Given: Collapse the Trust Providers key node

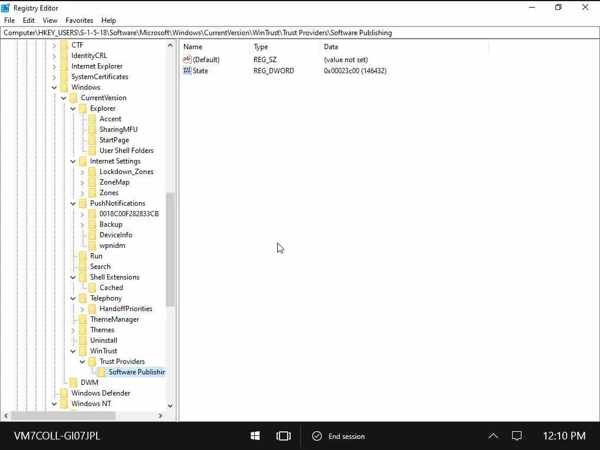Looking at the screenshot, I should tap(82, 362).
